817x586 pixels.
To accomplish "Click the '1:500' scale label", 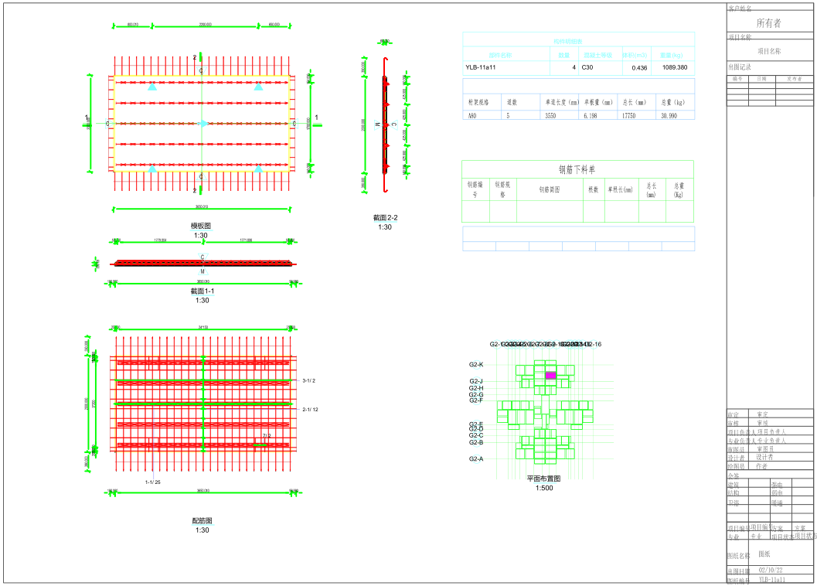I will click(544, 488).
